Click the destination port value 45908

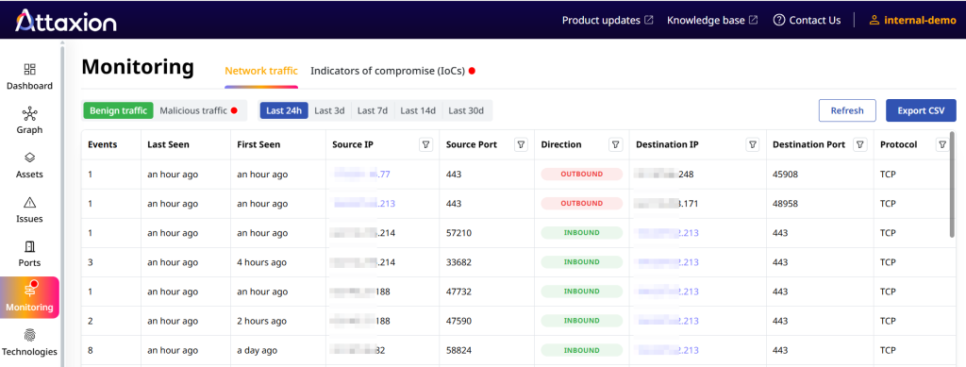click(x=785, y=175)
